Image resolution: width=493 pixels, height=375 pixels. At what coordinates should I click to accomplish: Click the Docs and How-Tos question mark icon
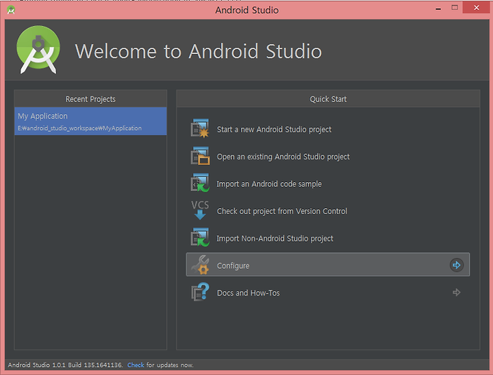(200, 292)
